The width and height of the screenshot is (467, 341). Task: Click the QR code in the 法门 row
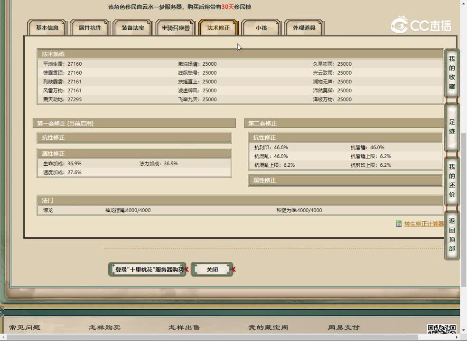click(x=436, y=210)
